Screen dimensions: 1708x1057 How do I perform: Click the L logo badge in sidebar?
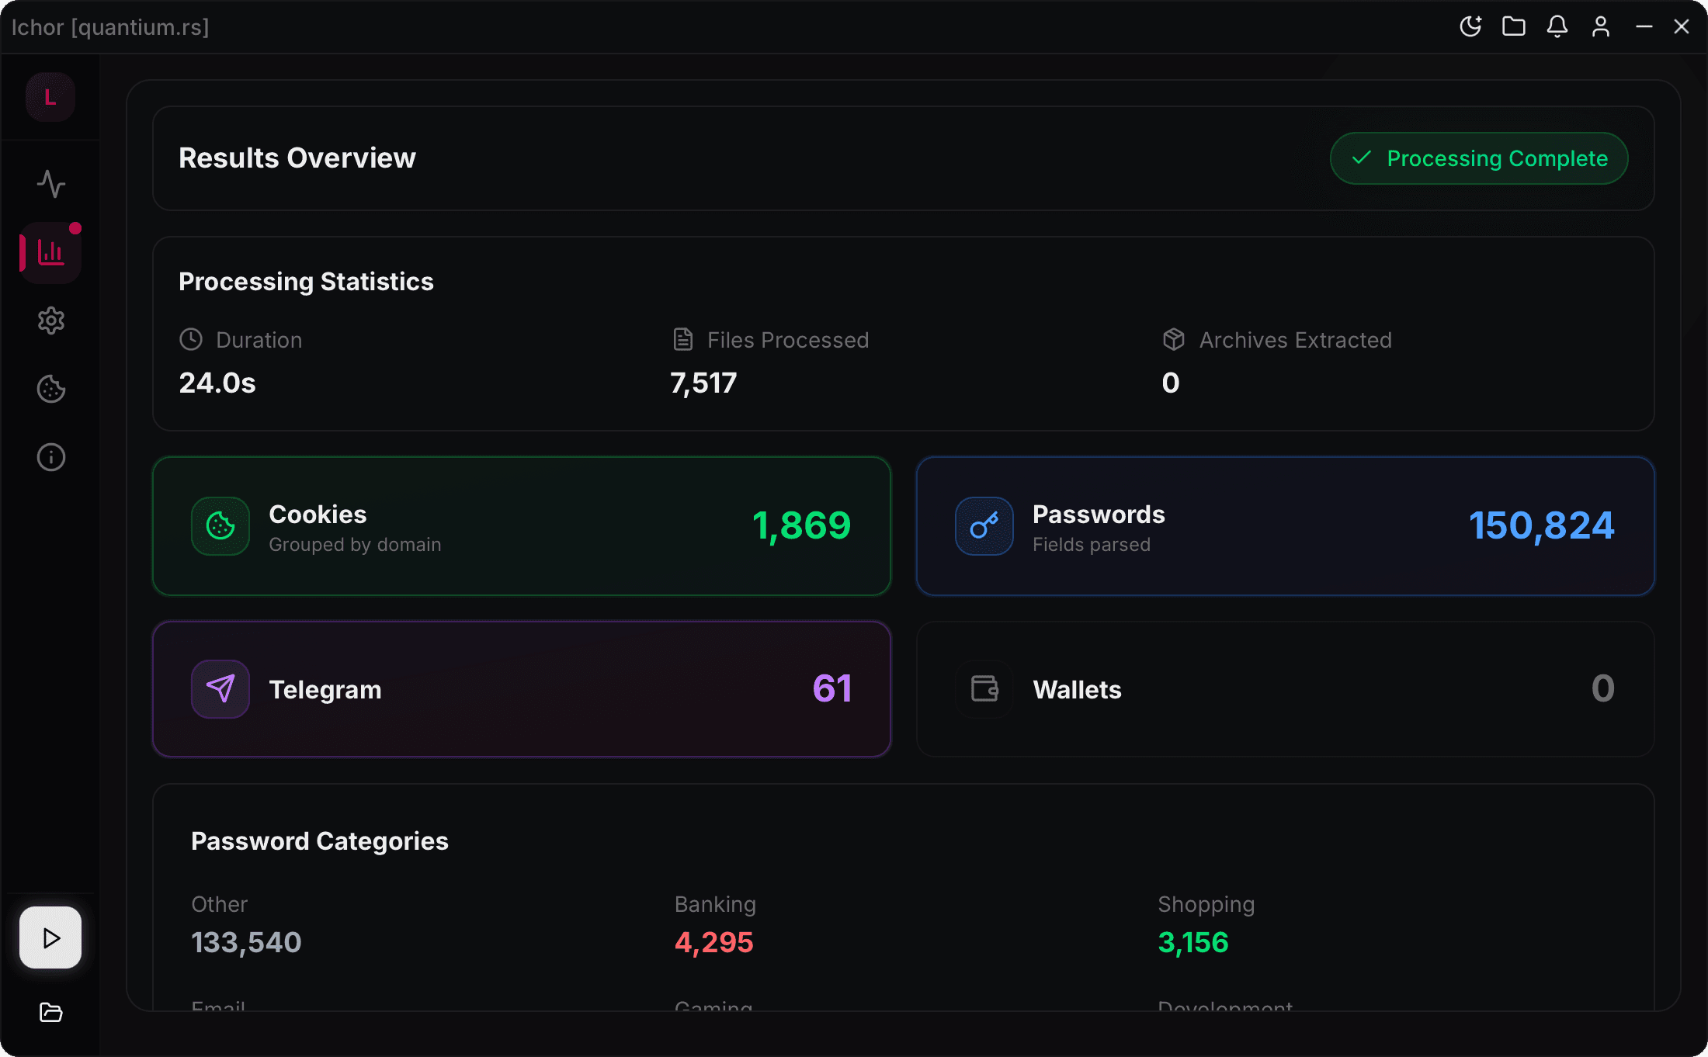tap(50, 97)
